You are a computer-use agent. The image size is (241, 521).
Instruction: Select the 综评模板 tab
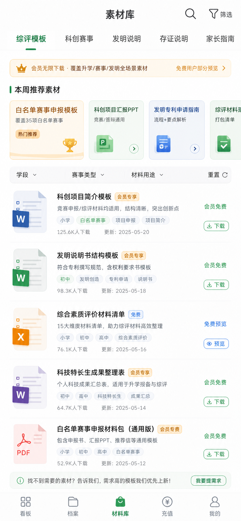coord(31,39)
